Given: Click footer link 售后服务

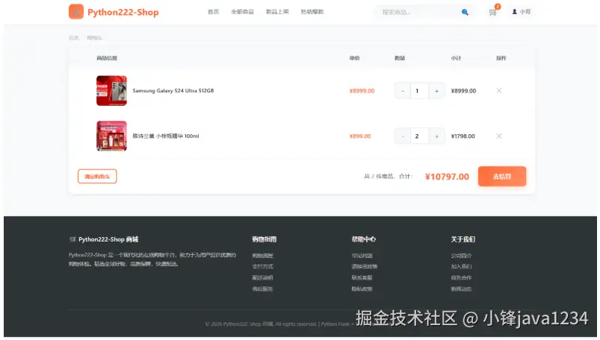Looking at the screenshot, I should tap(262, 289).
